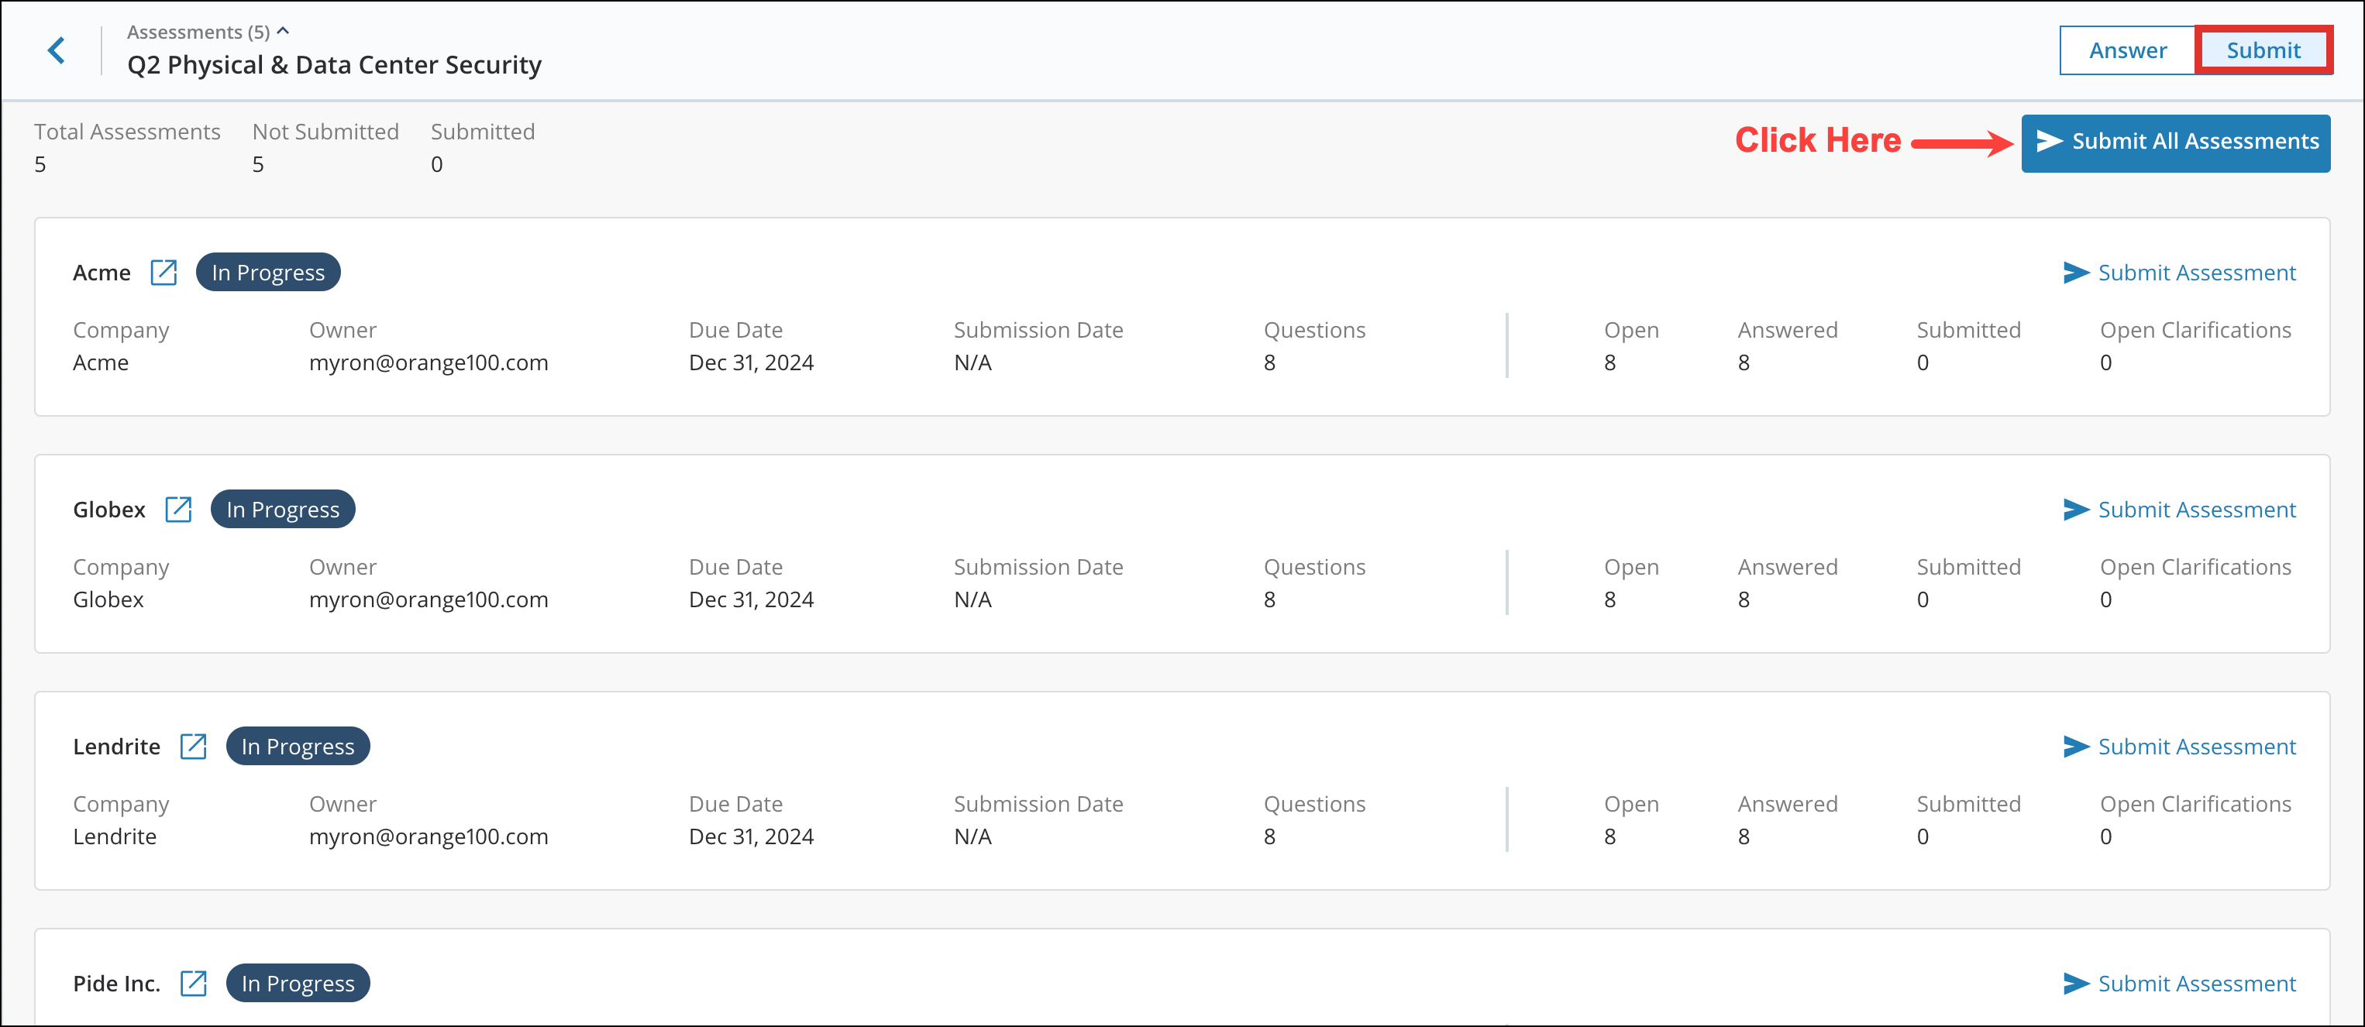Open Acme assessment external link icon
This screenshot has height=1027, width=2365.
tap(164, 273)
